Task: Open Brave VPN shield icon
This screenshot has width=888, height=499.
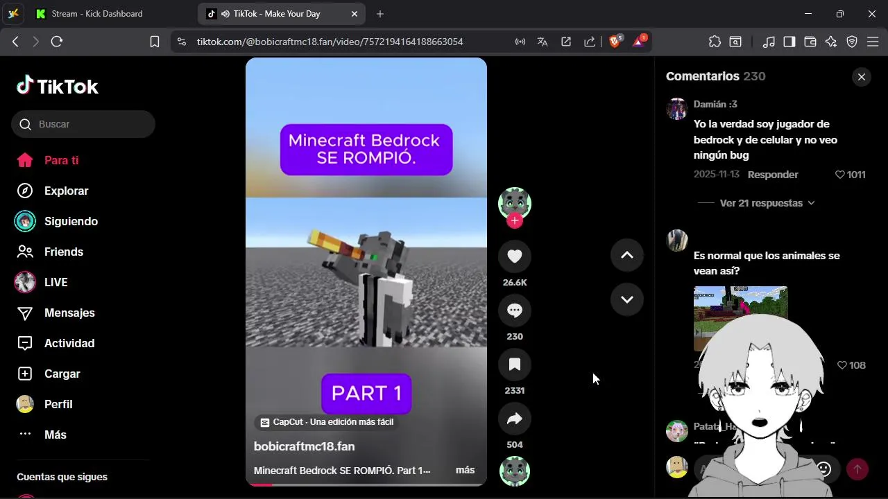Action: (x=852, y=42)
